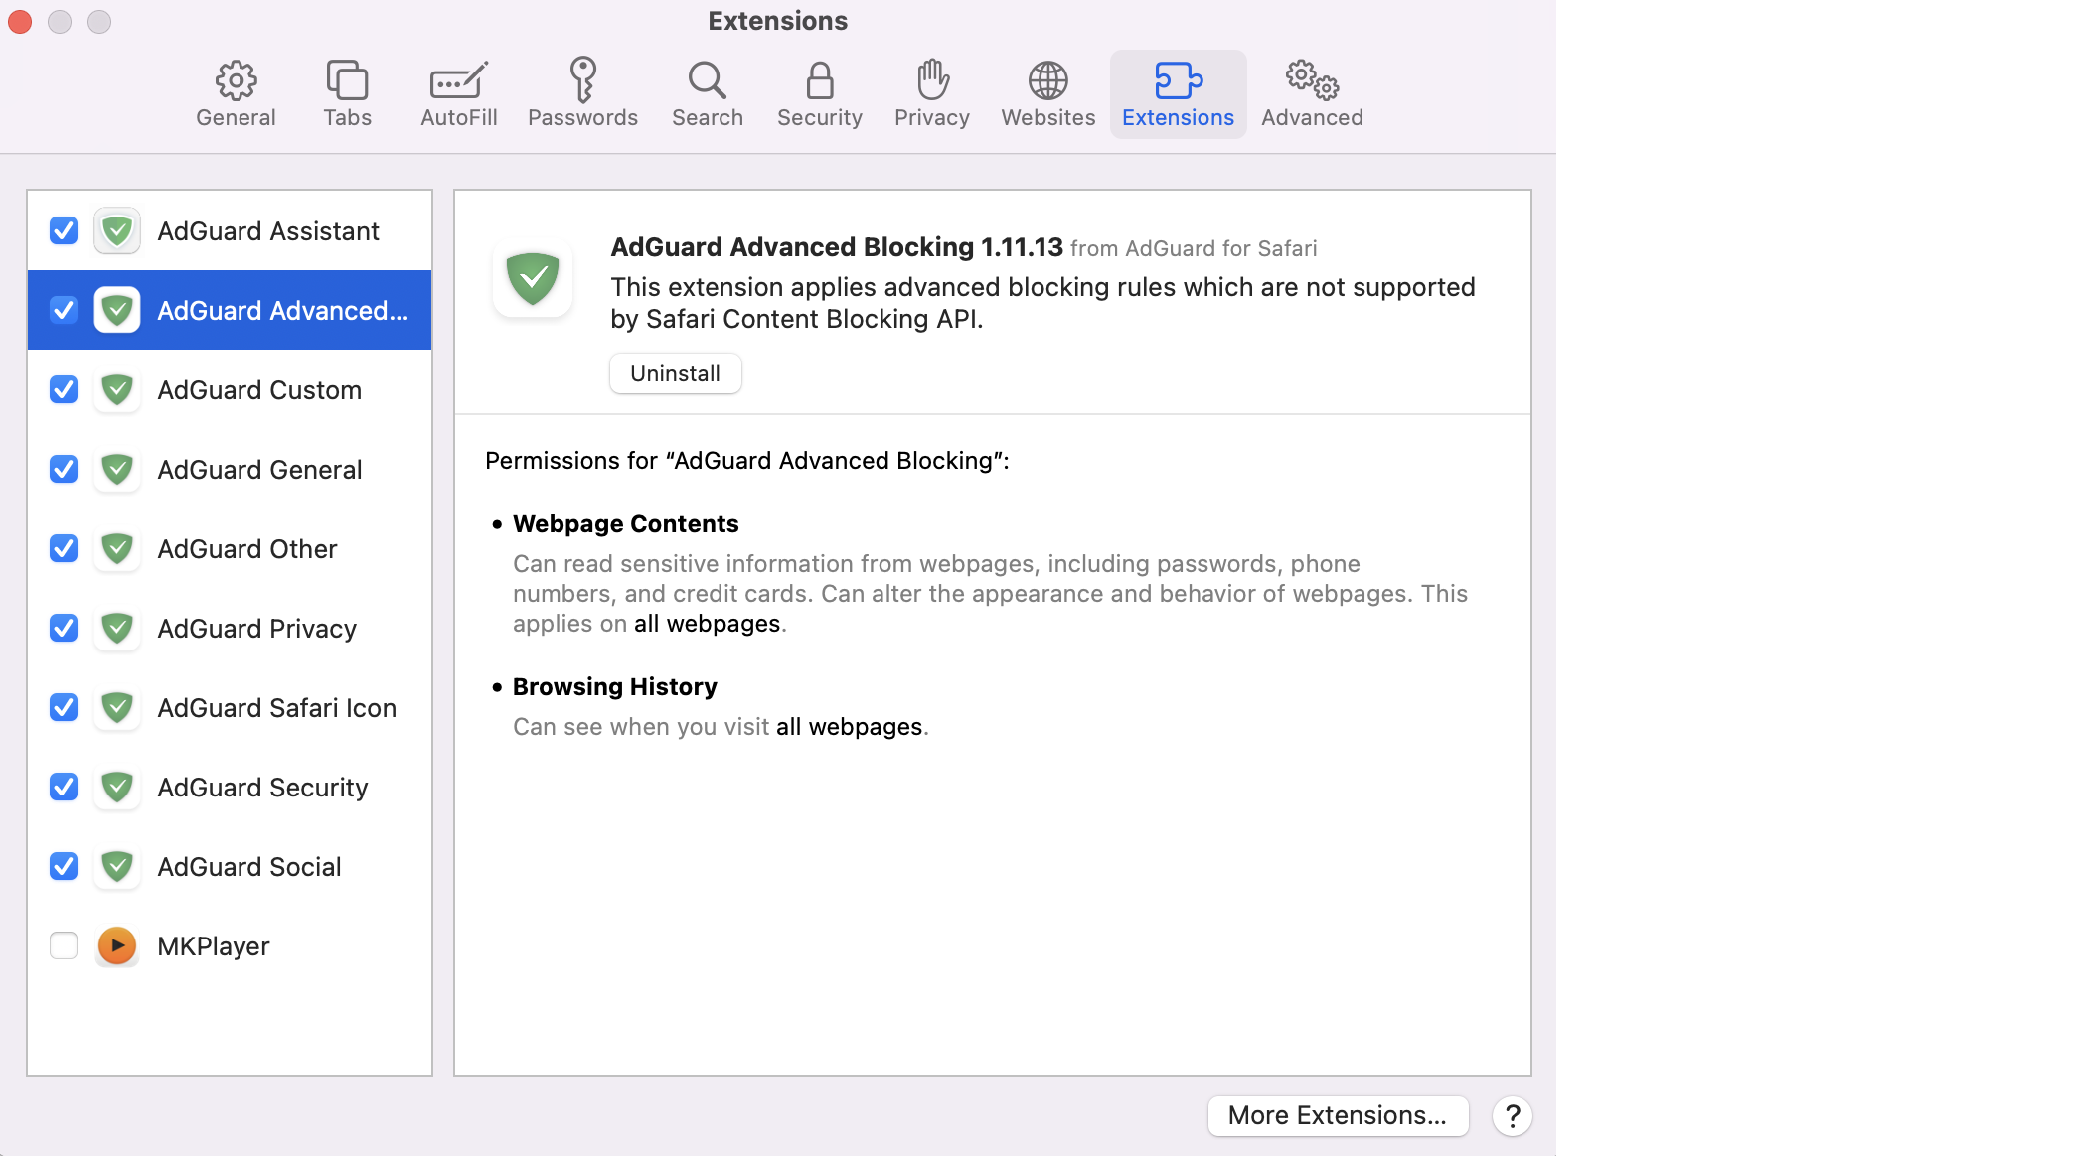Click the Uninstall button for AdGuard Advanced Blocking
This screenshot has height=1156, width=2083.
[x=675, y=373]
